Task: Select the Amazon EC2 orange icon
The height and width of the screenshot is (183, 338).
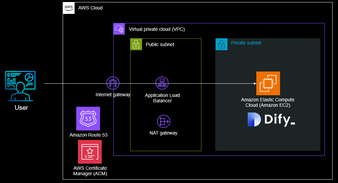Action: click(x=268, y=83)
